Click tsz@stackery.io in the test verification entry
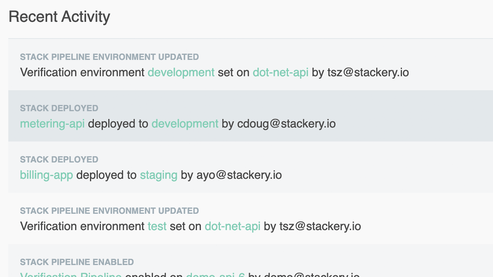The height and width of the screenshot is (277, 493). point(320,226)
